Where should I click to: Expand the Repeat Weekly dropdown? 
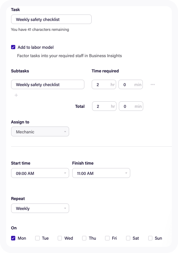(x=40, y=208)
